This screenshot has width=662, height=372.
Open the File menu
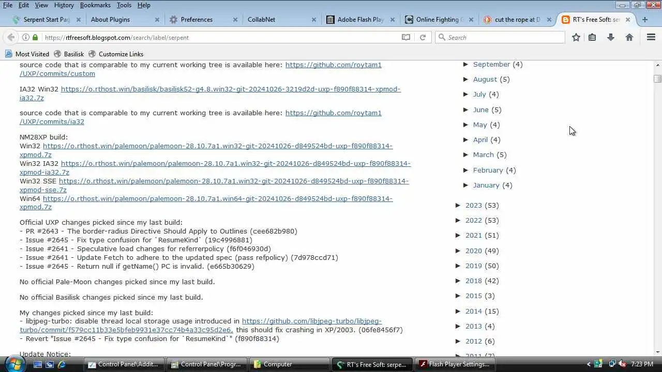[8, 5]
